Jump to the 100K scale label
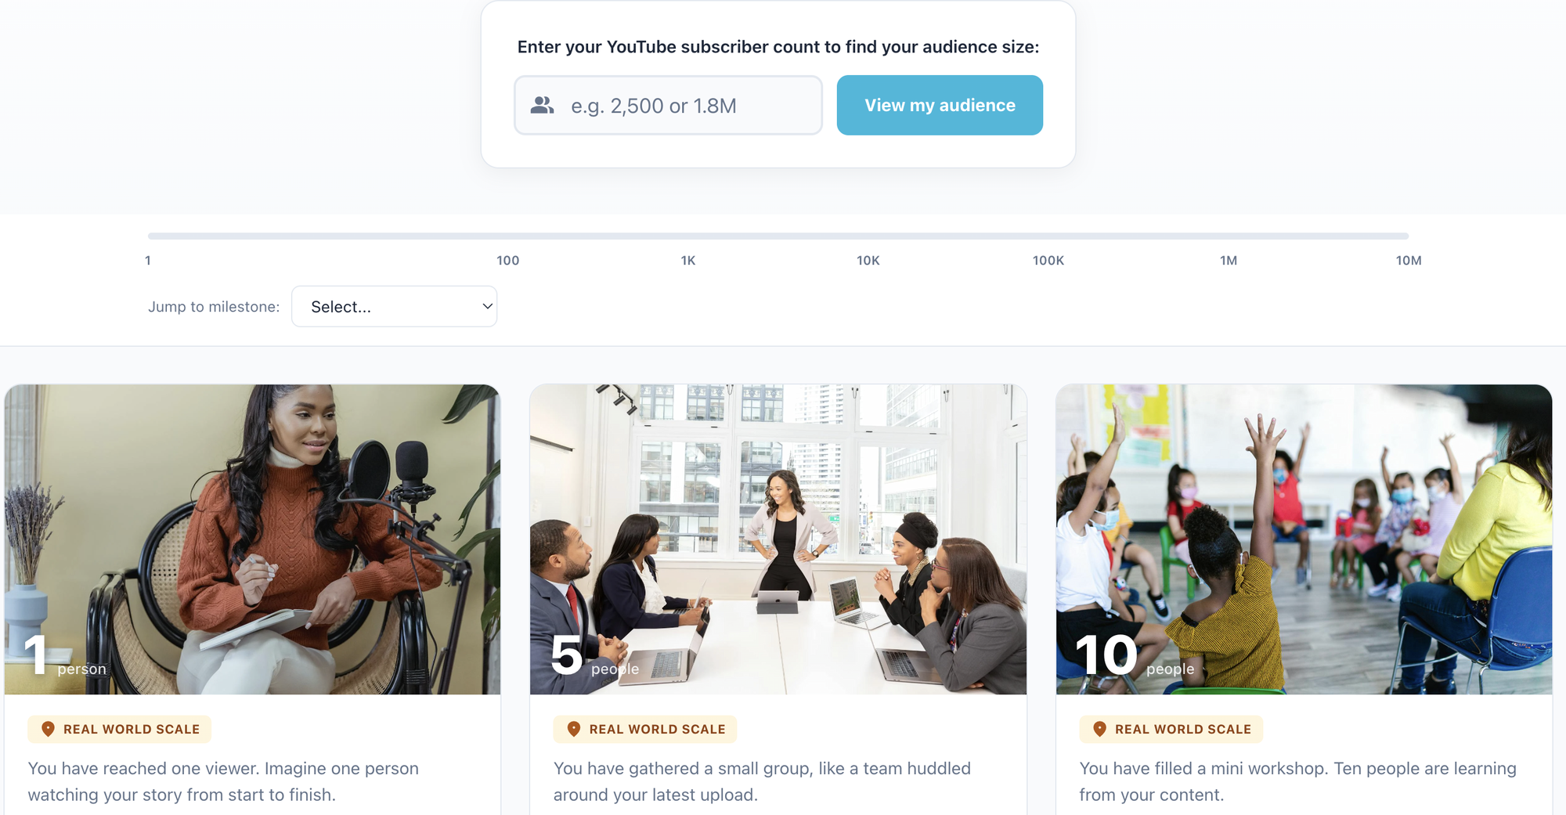Image resolution: width=1566 pixels, height=815 pixels. (x=1048, y=261)
